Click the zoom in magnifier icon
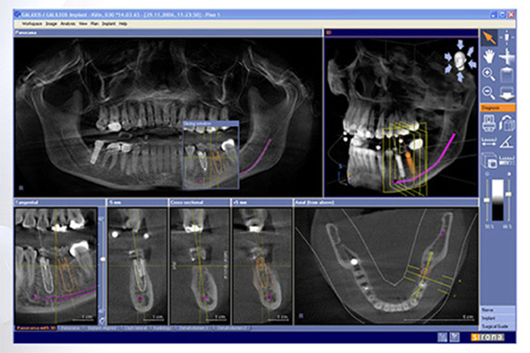 [x=490, y=75]
